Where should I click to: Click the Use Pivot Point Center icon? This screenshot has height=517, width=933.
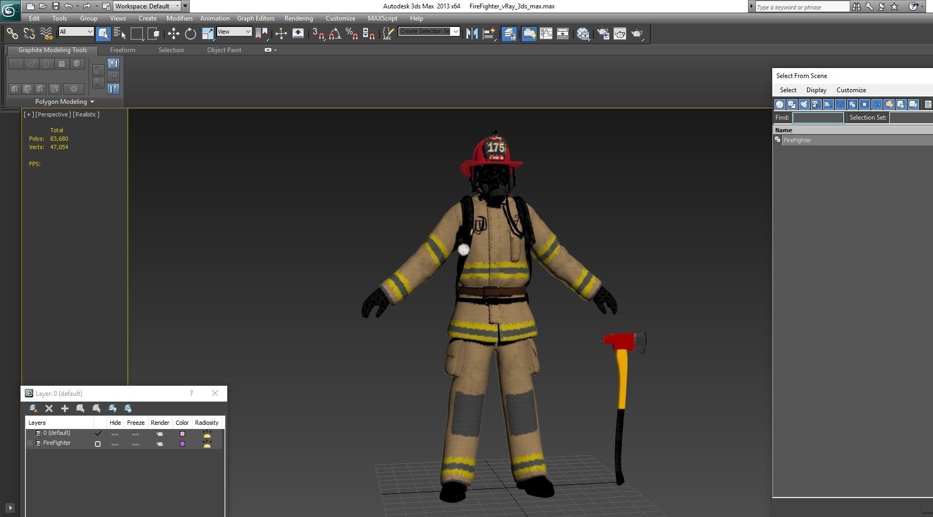click(261, 33)
